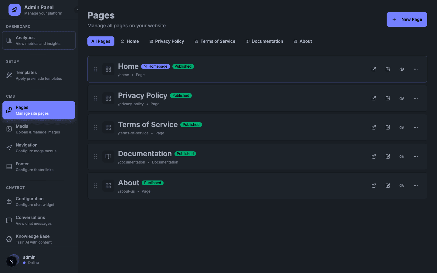Switch to the All Pages tab

[101, 41]
